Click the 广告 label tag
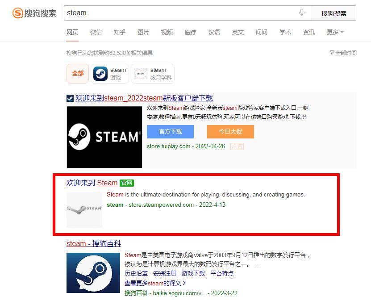The height and width of the screenshot is (301, 371). point(237,146)
